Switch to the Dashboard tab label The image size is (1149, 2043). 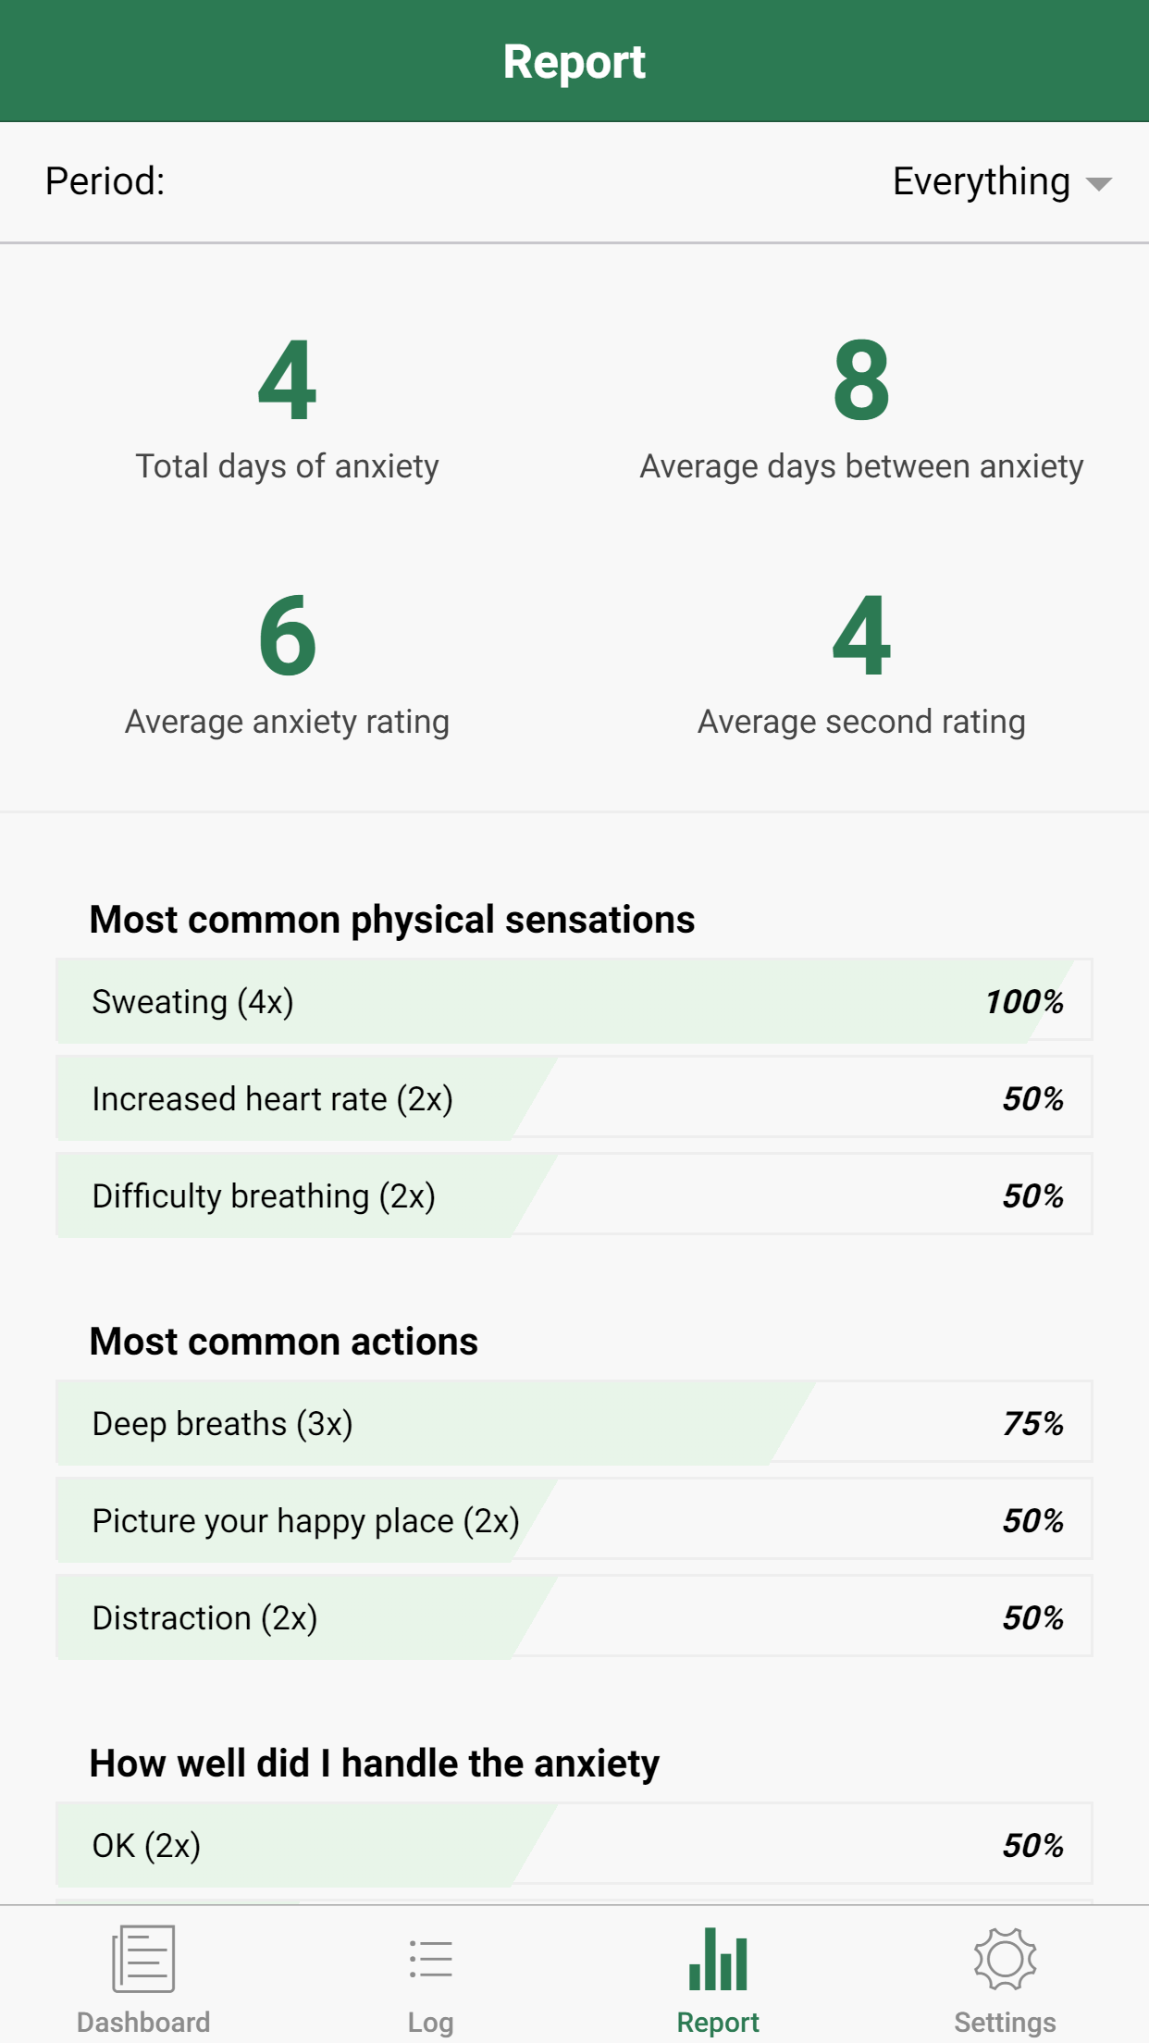pos(143,2023)
